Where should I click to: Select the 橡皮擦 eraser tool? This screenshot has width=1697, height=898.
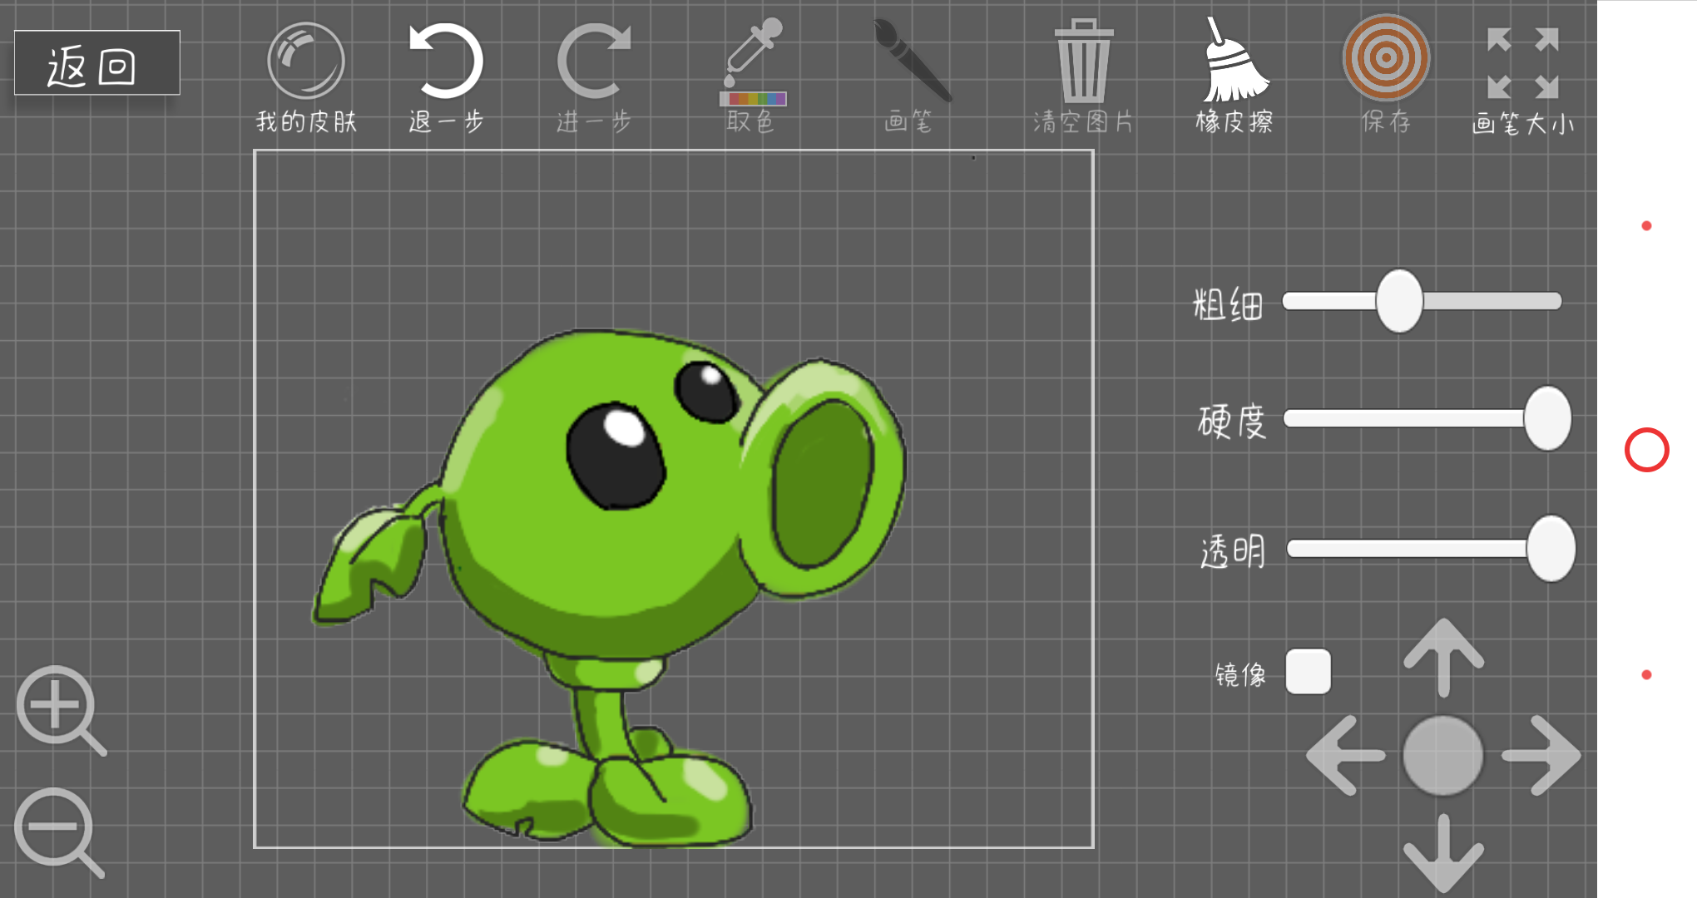[x=1235, y=76]
